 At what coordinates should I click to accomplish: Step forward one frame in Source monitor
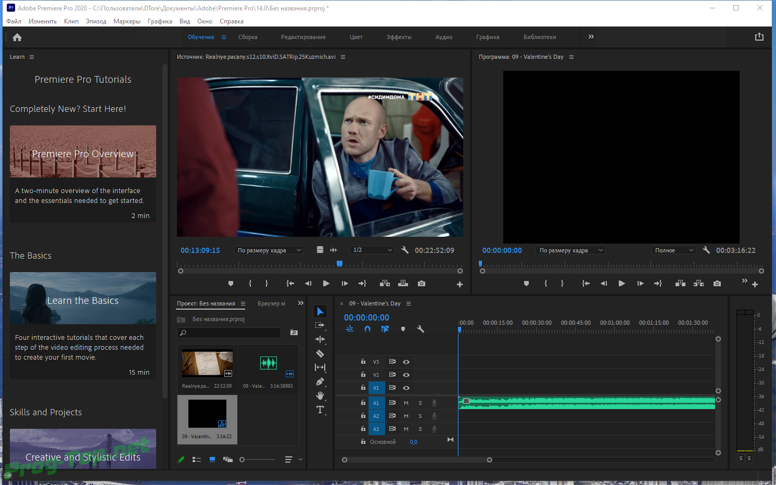pyautogui.click(x=345, y=284)
